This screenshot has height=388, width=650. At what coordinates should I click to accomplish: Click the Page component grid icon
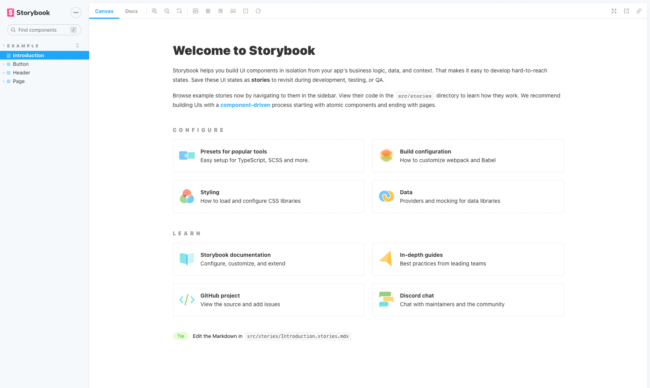click(x=9, y=81)
